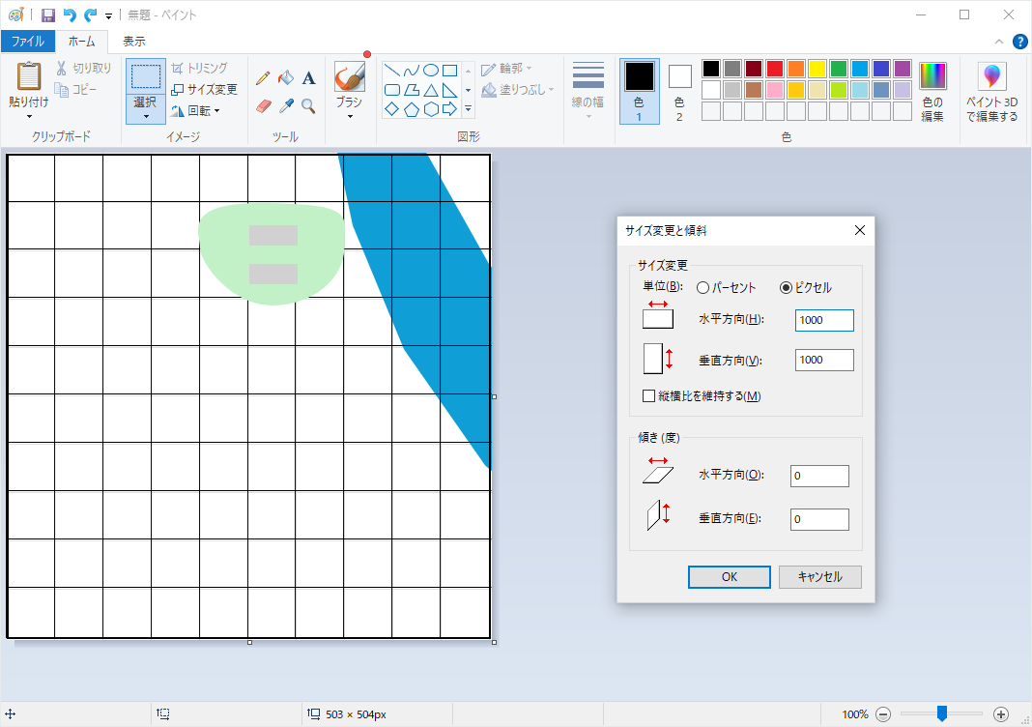
Task: Open Edit colors (色の編集)
Action: [x=932, y=92]
